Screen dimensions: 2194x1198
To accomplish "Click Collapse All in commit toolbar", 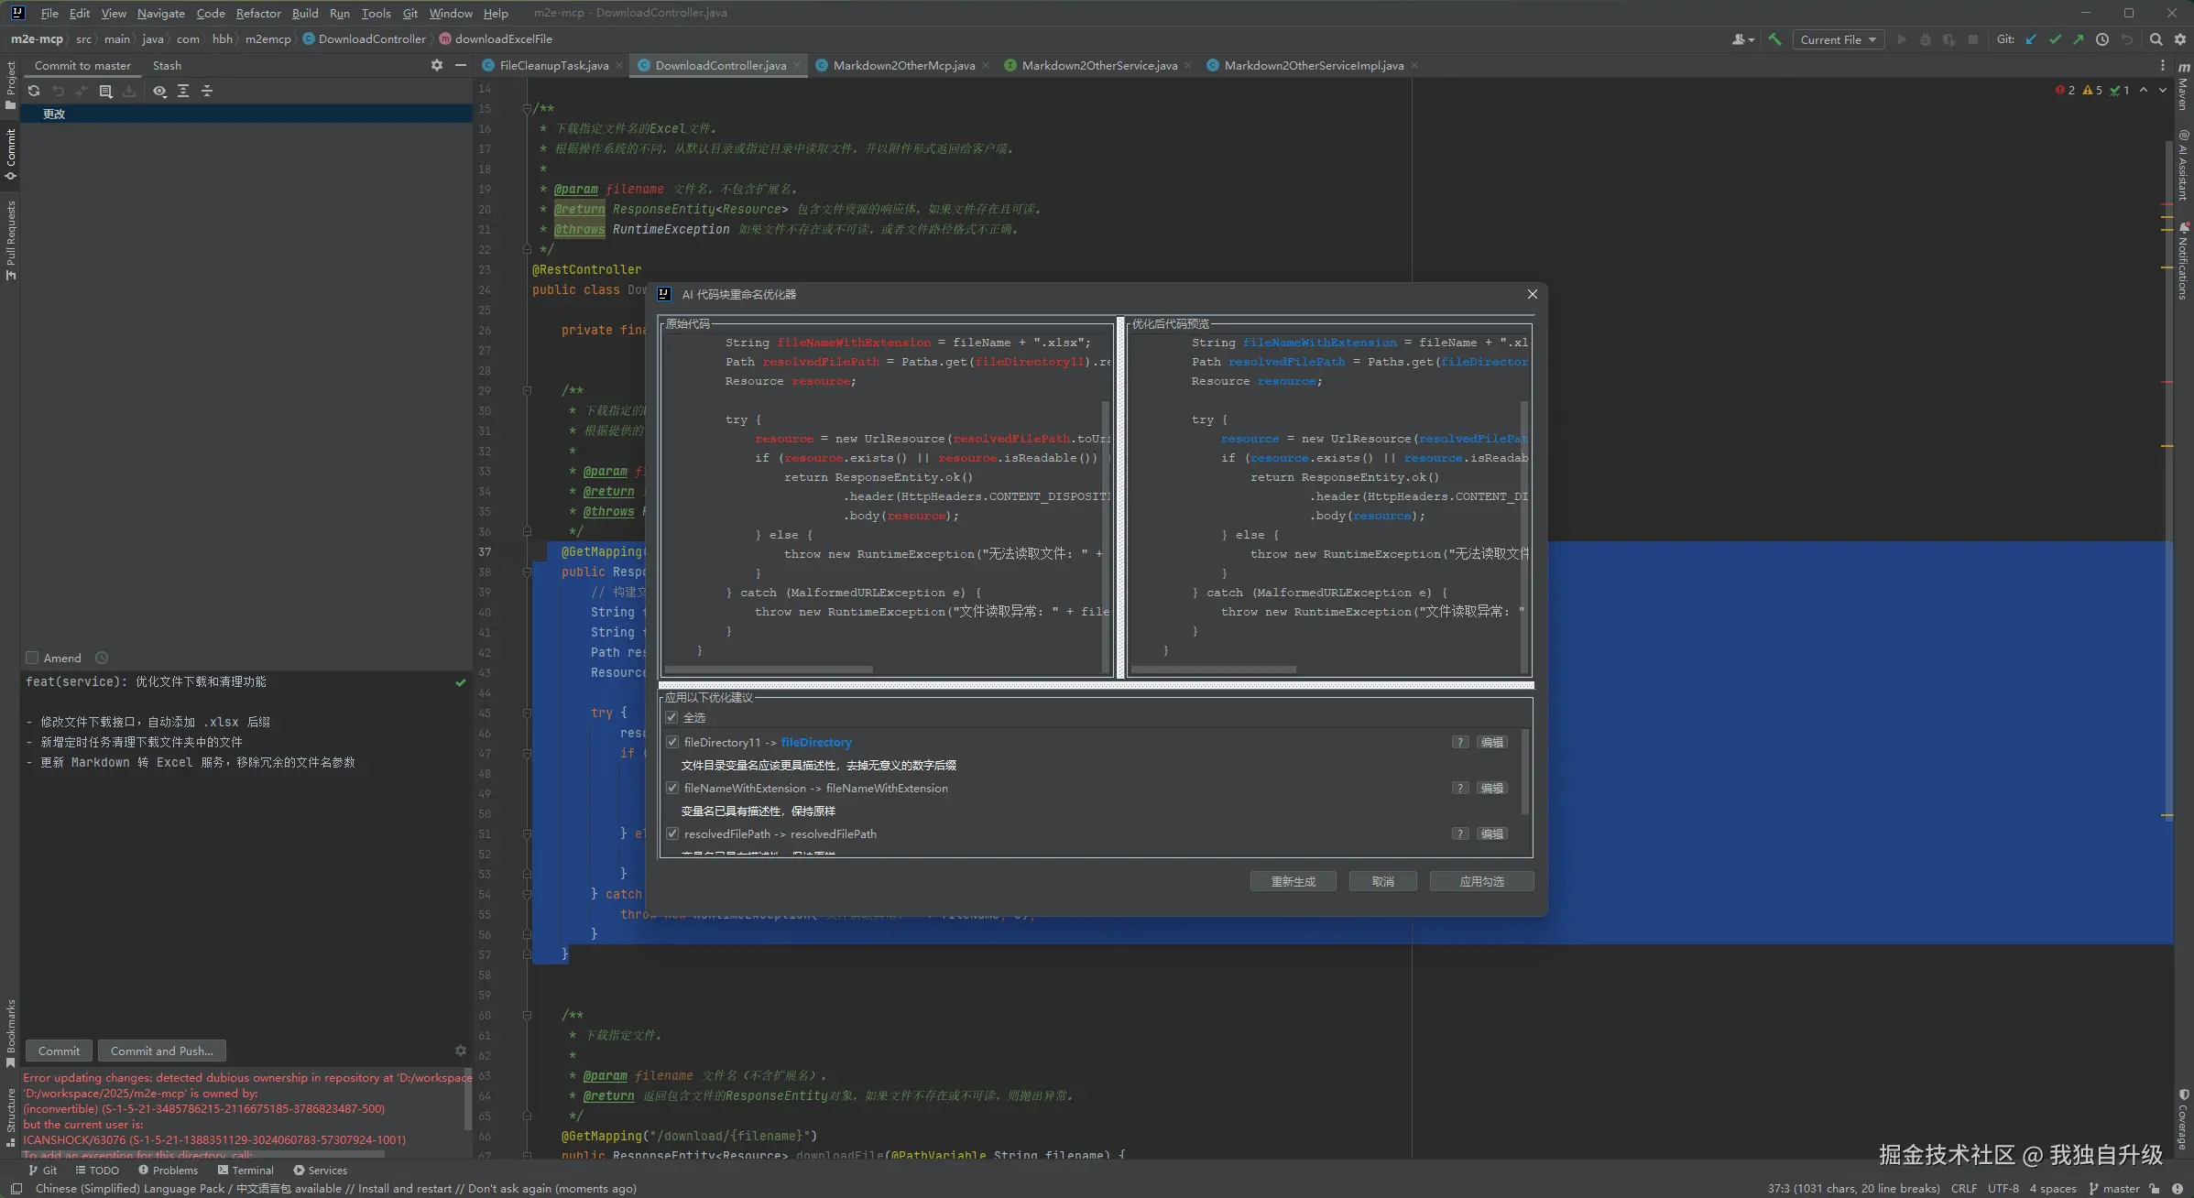I will point(207,91).
